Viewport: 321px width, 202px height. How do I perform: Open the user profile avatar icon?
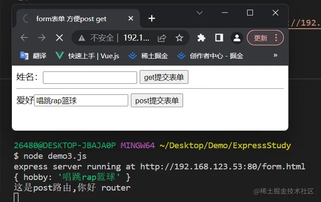[x=237, y=38]
